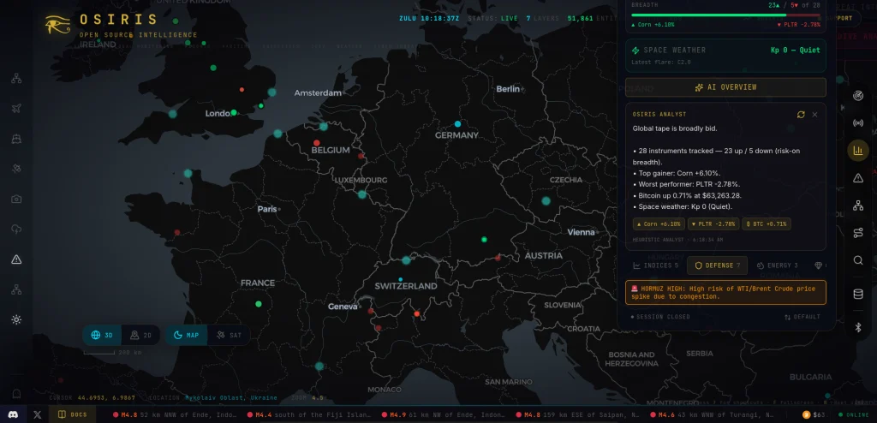
Task: Click the M4.9 NW of Ende ticker
Action: click(443, 414)
